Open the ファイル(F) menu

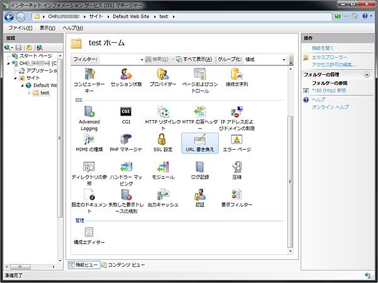[21, 28]
